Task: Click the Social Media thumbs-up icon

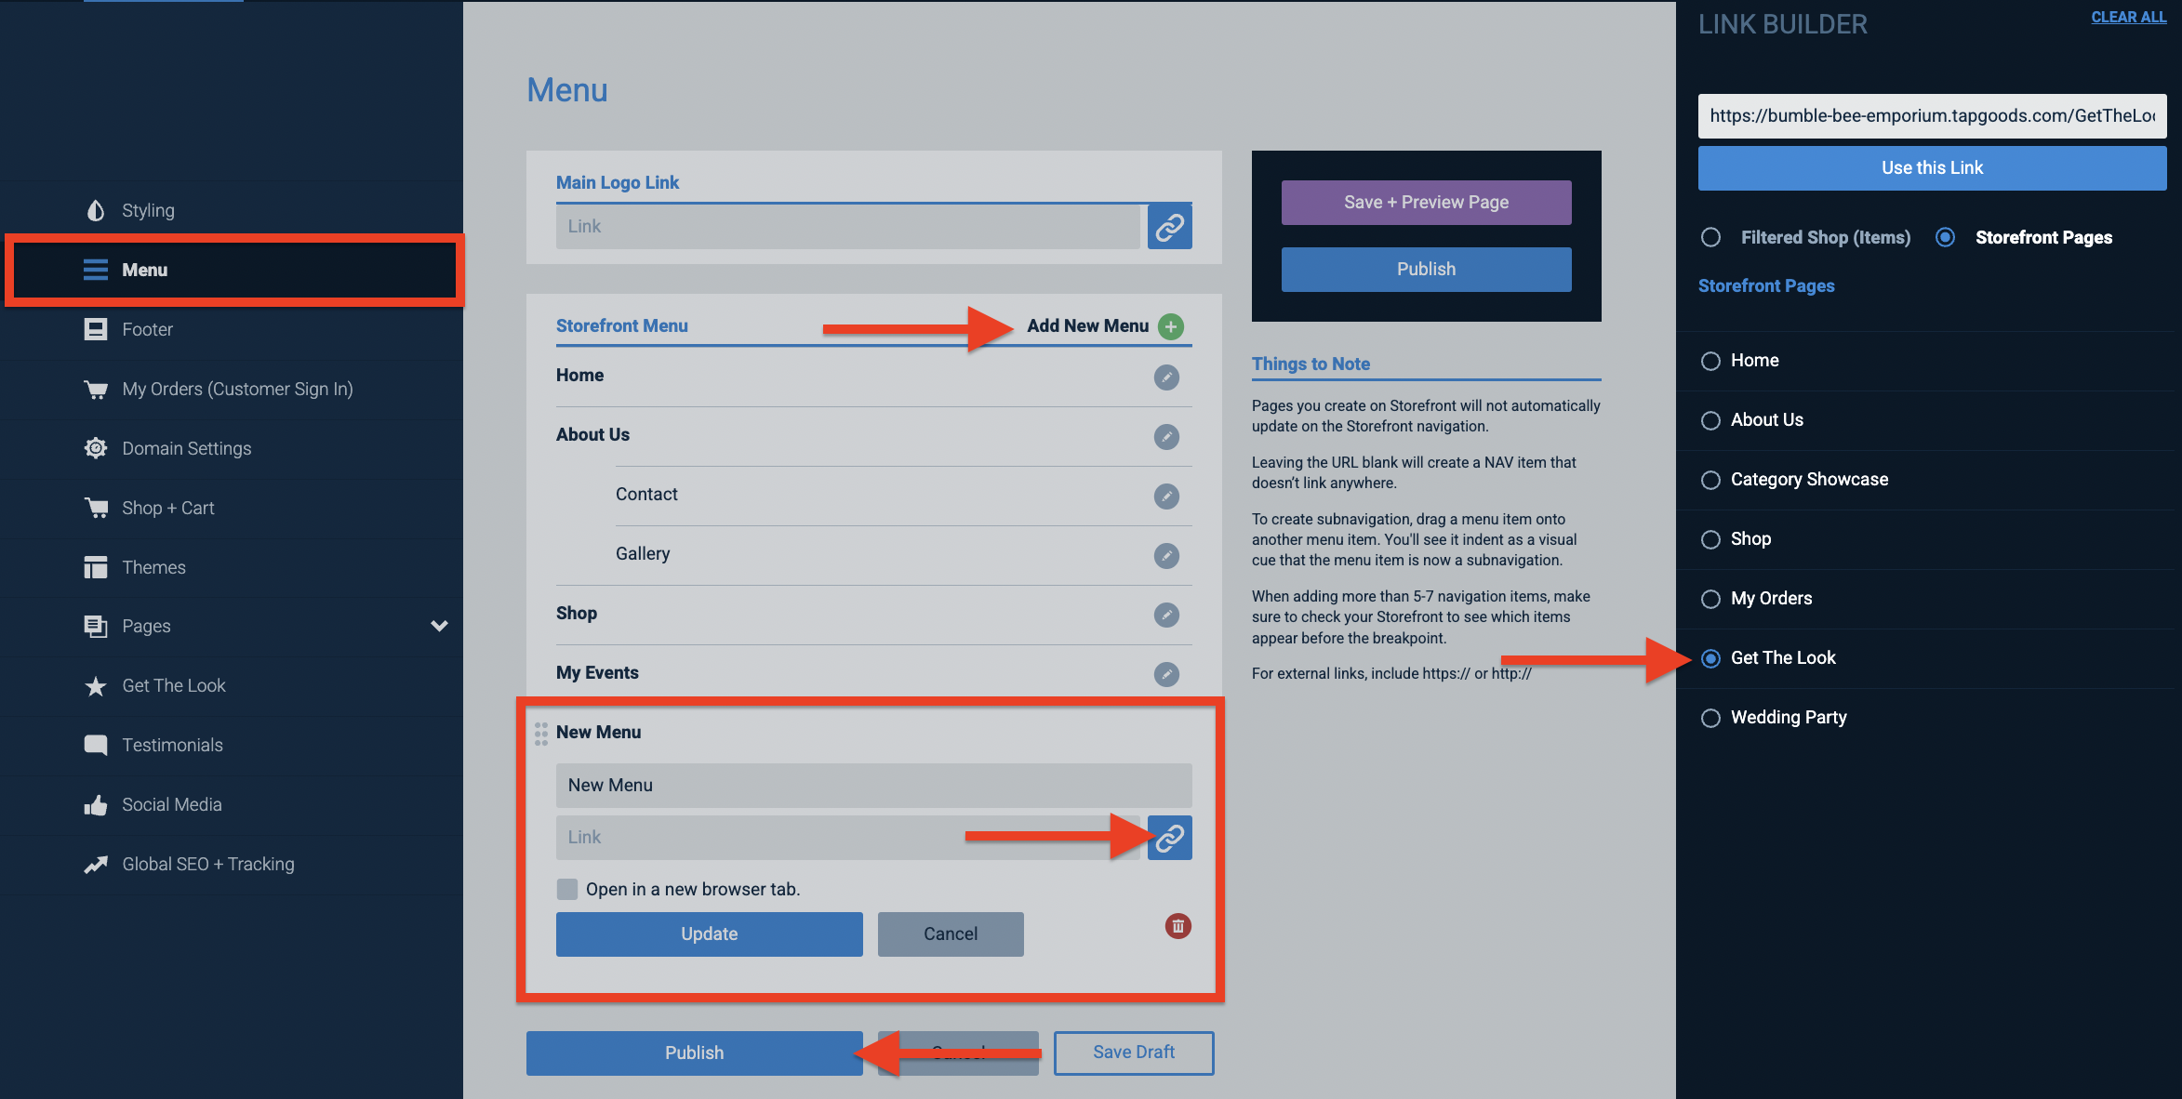Action: tap(96, 805)
